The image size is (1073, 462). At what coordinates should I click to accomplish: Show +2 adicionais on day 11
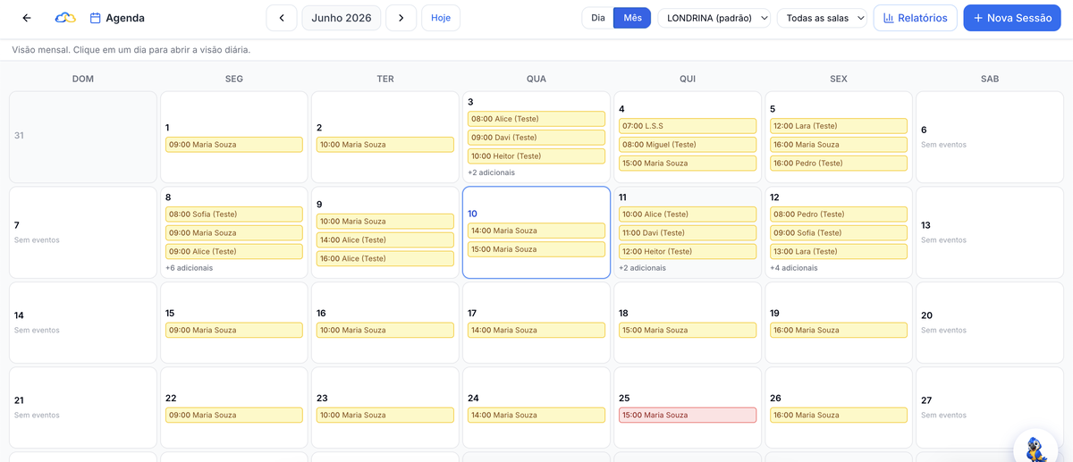[x=642, y=268]
